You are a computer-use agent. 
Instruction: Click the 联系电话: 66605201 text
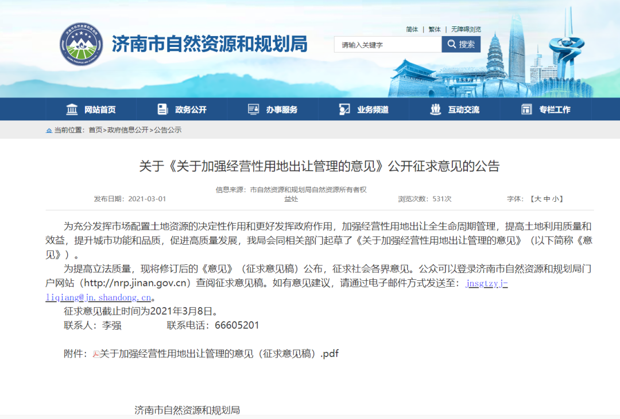[213, 326]
